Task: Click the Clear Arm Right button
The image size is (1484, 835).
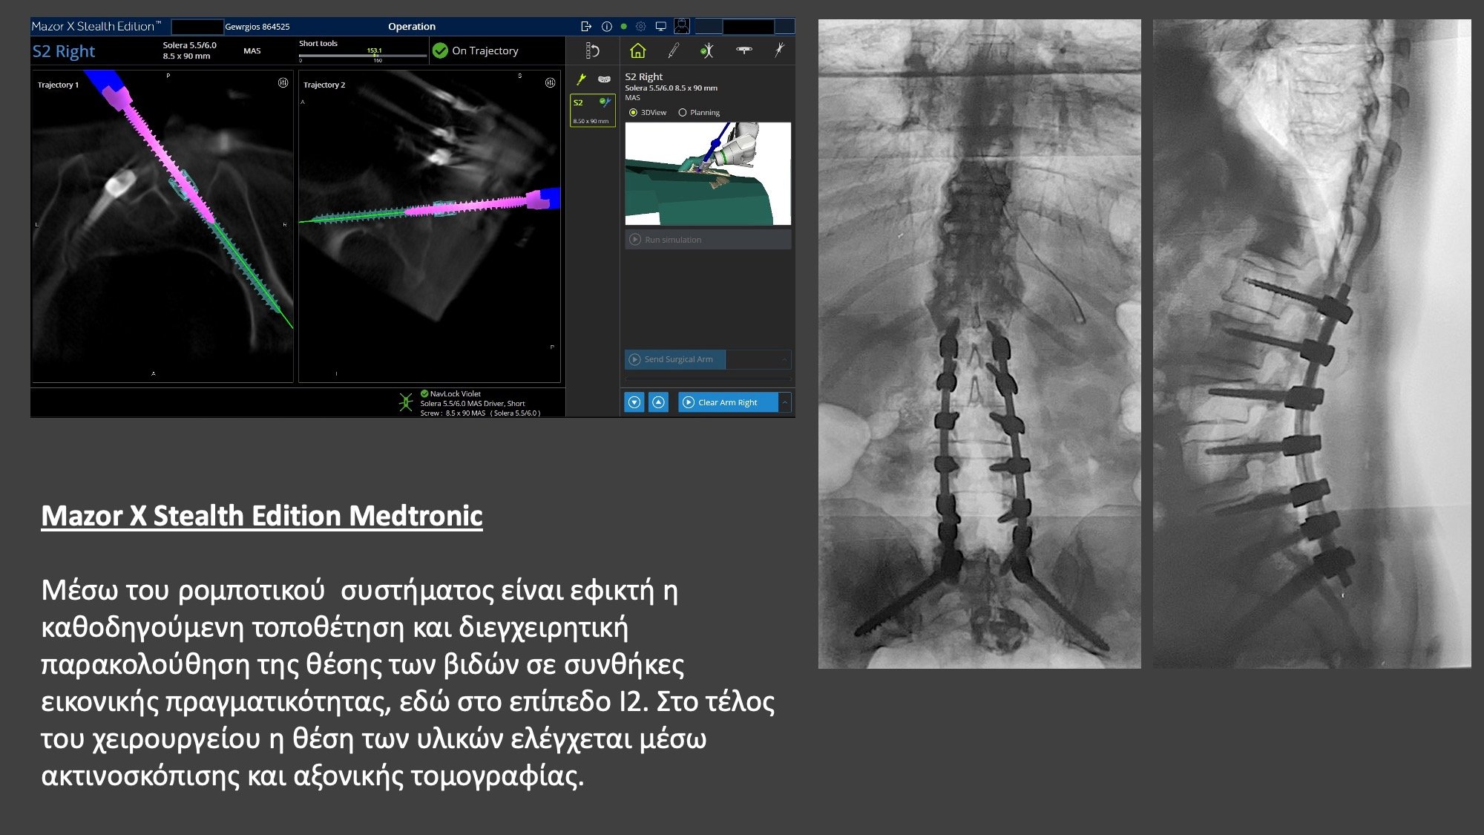Action: click(727, 402)
